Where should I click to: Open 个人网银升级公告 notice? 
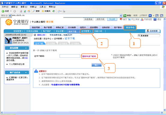tap(17, 64)
